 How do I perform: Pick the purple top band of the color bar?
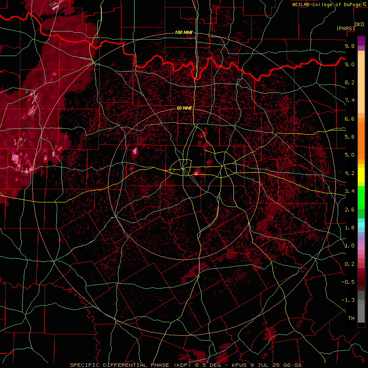tap(361, 41)
